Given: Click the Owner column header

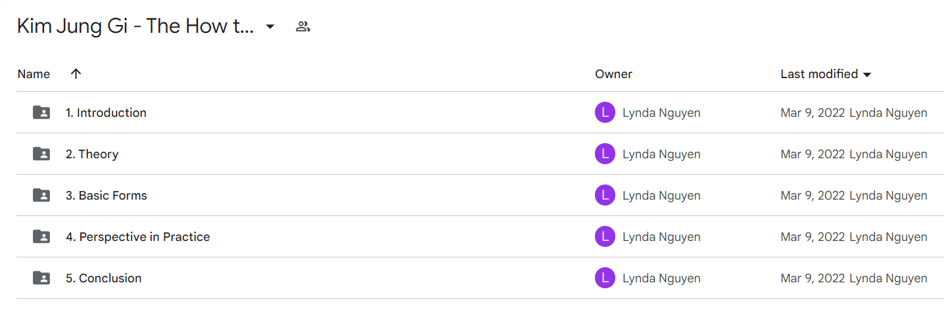Looking at the screenshot, I should 613,74.
